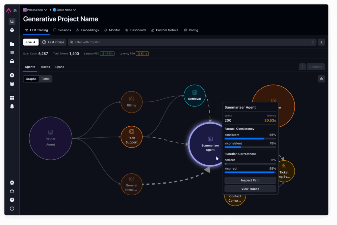Select the Billing node
The width and height of the screenshot is (337, 225).
(x=132, y=102)
